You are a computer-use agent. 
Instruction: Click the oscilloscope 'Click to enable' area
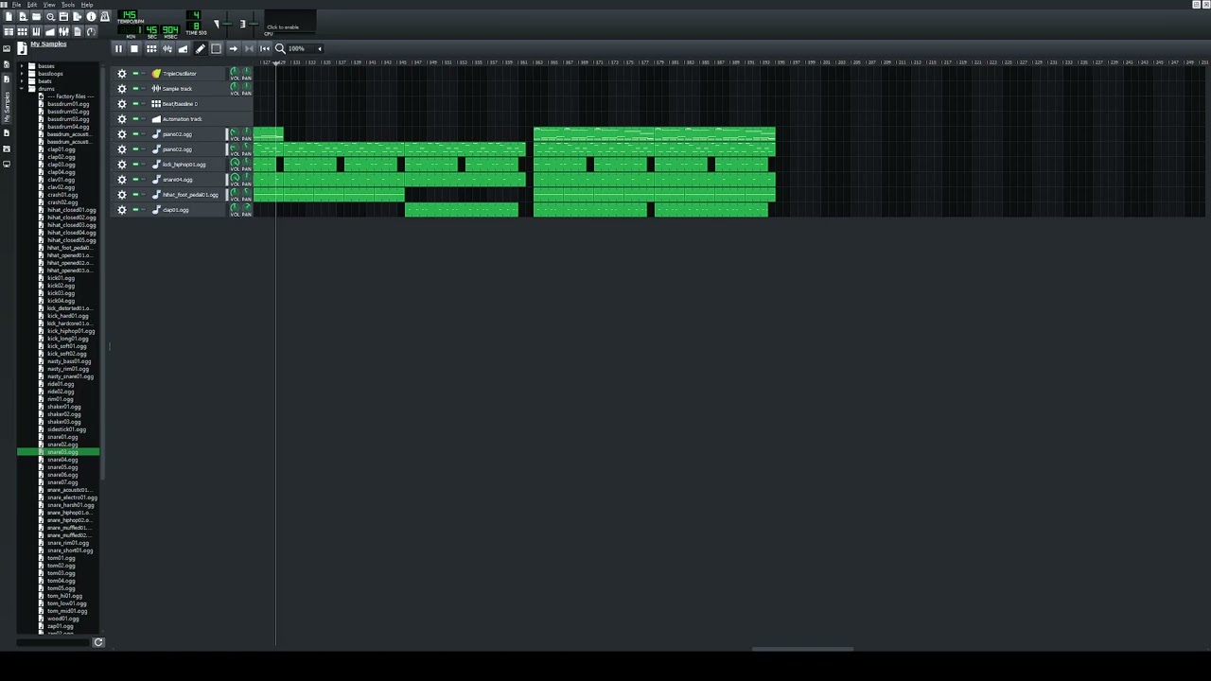point(290,22)
